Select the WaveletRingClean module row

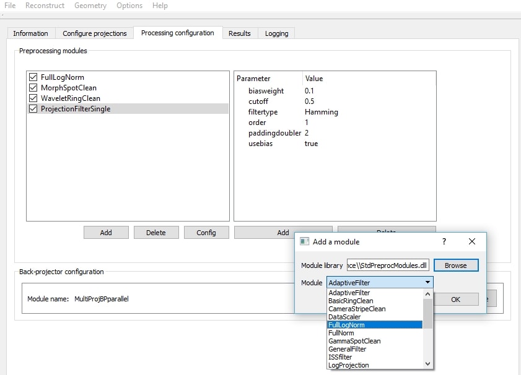click(x=128, y=98)
